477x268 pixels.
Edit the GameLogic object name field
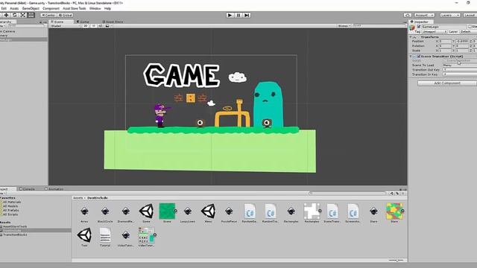coord(444,27)
